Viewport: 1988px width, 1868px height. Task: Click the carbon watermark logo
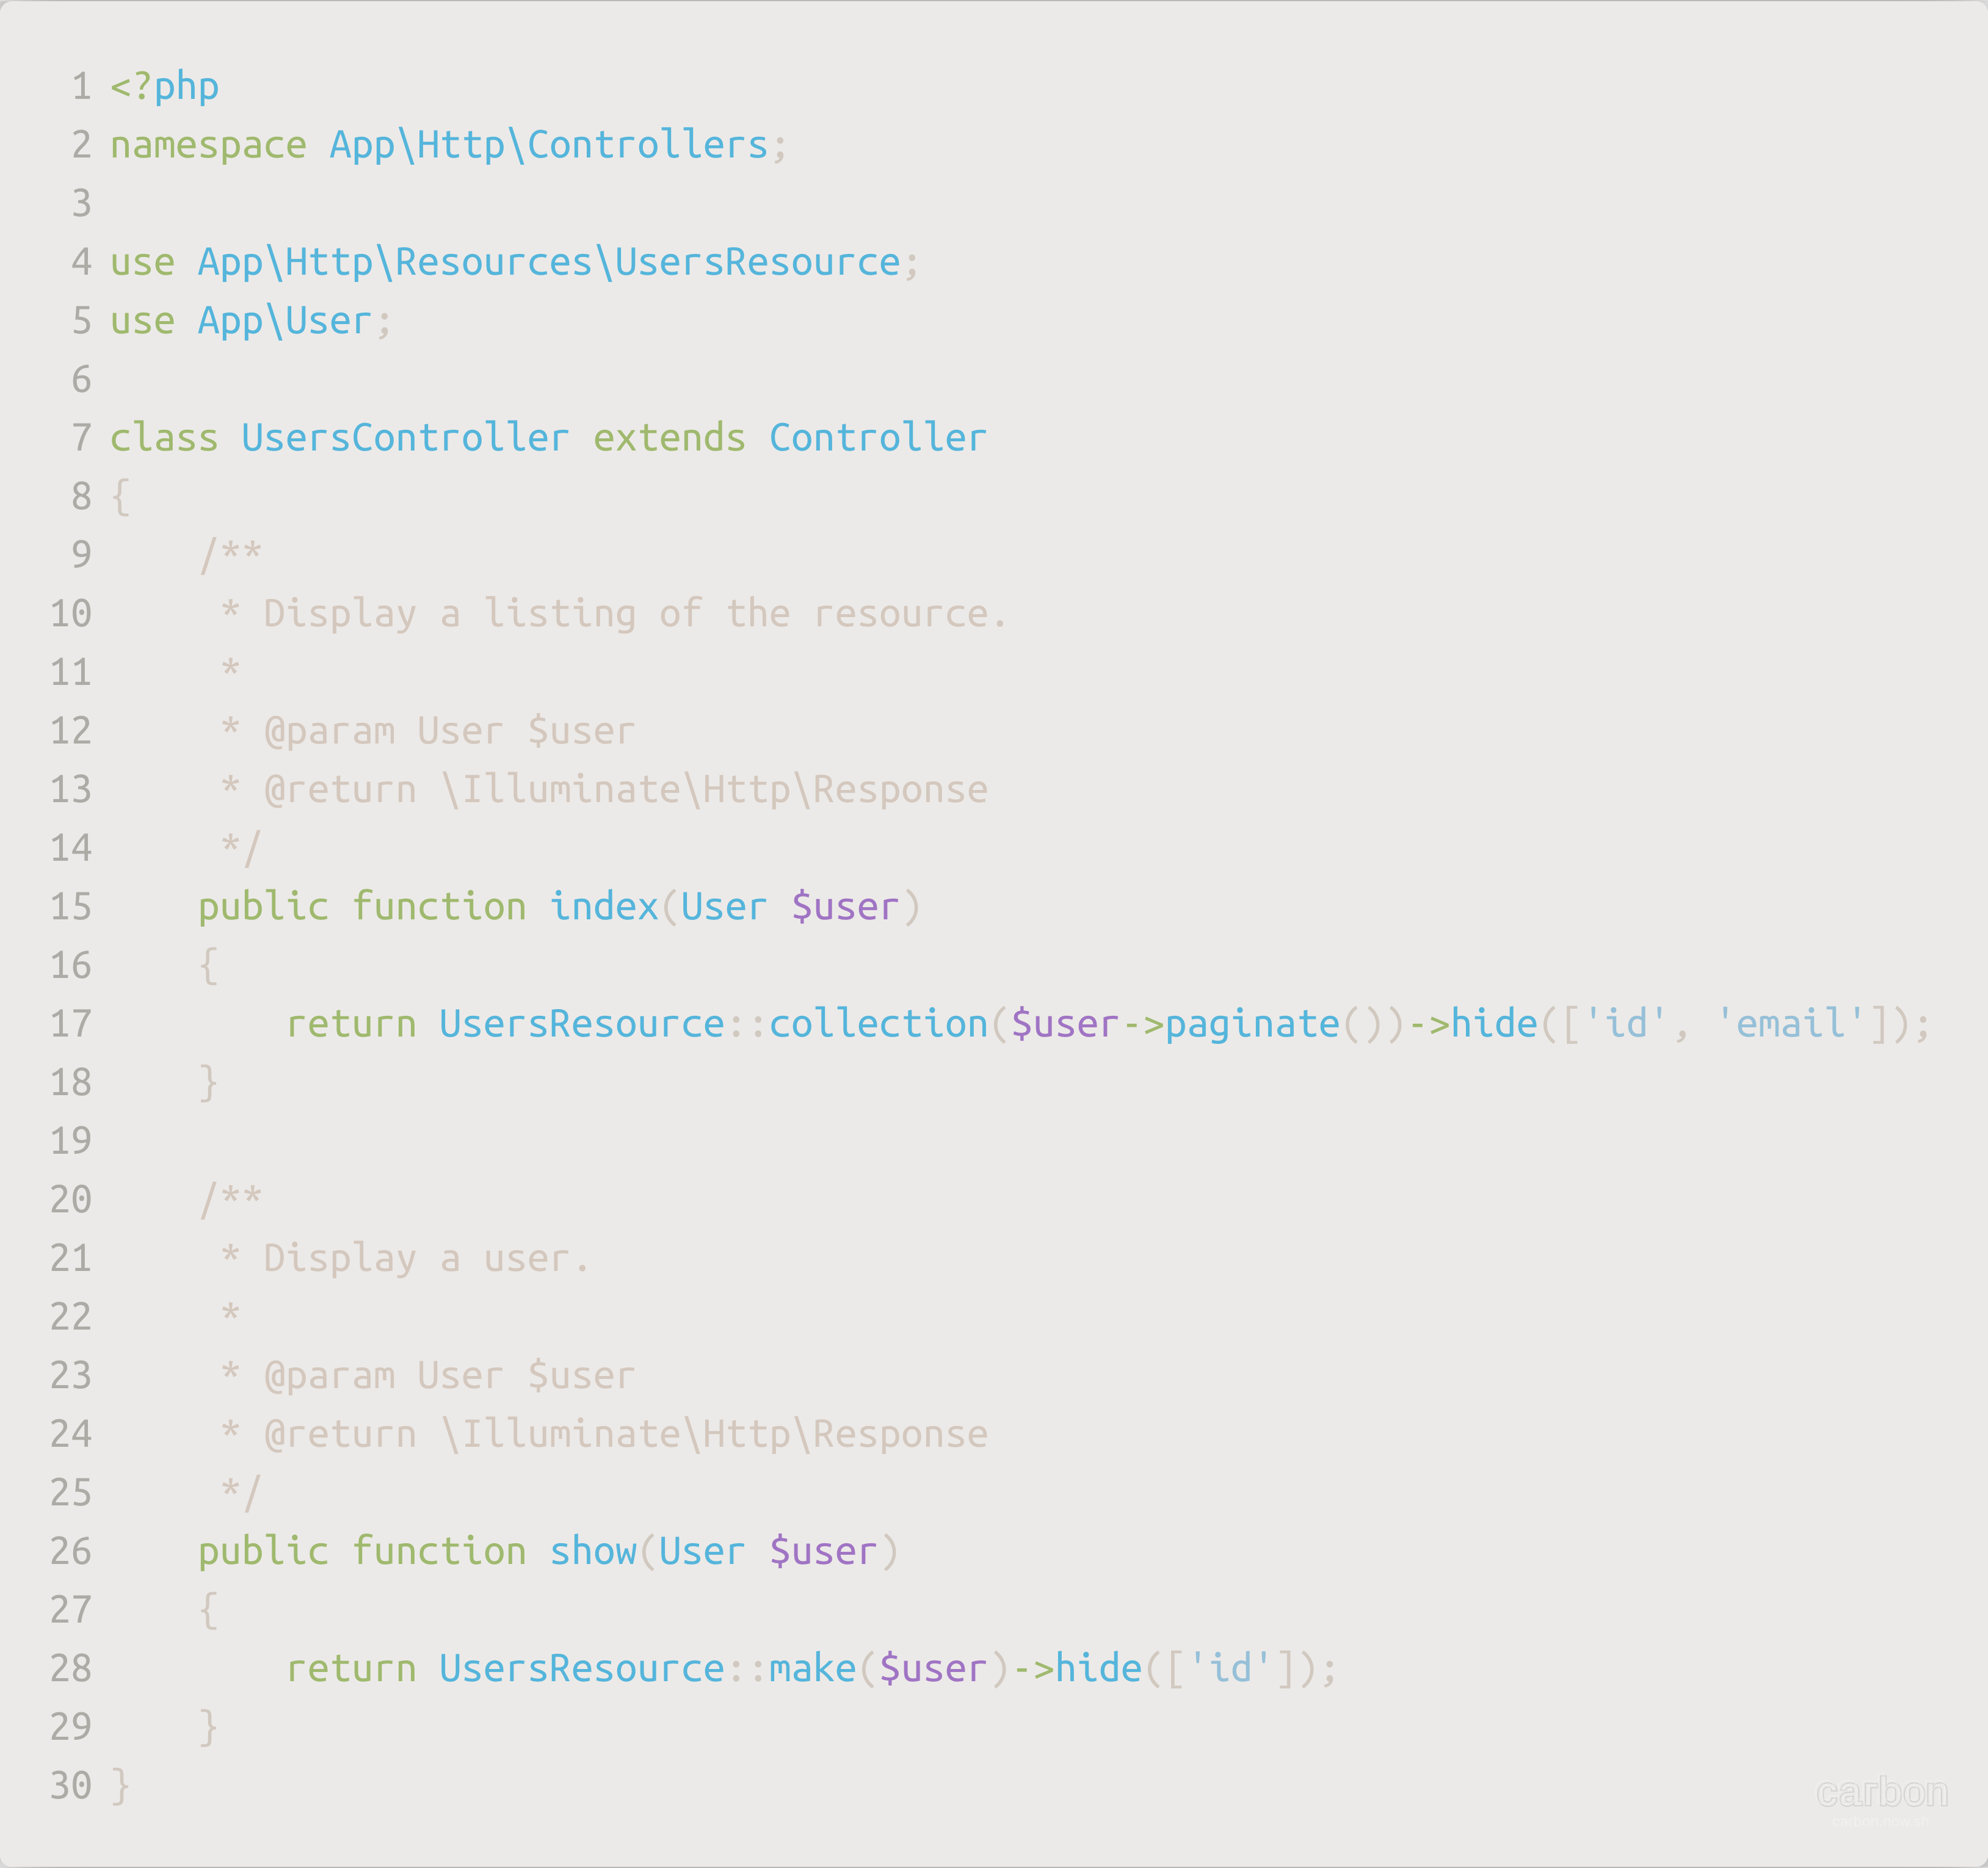[x=1881, y=1793]
